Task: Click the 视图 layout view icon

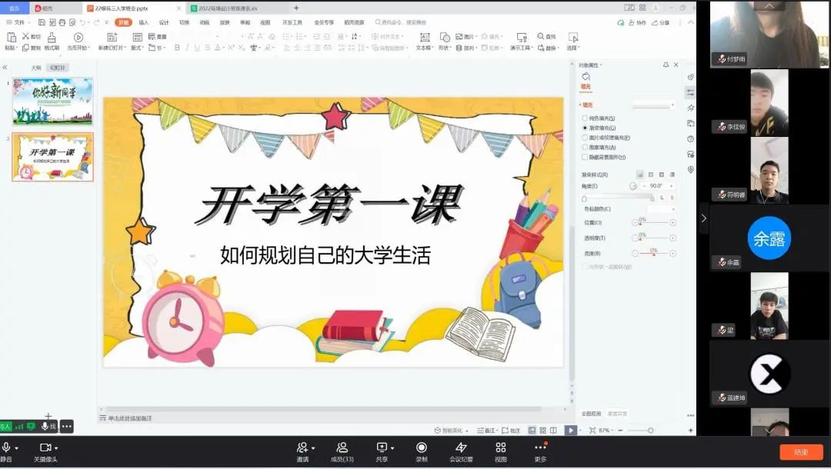Action: (x=500, y=447)
